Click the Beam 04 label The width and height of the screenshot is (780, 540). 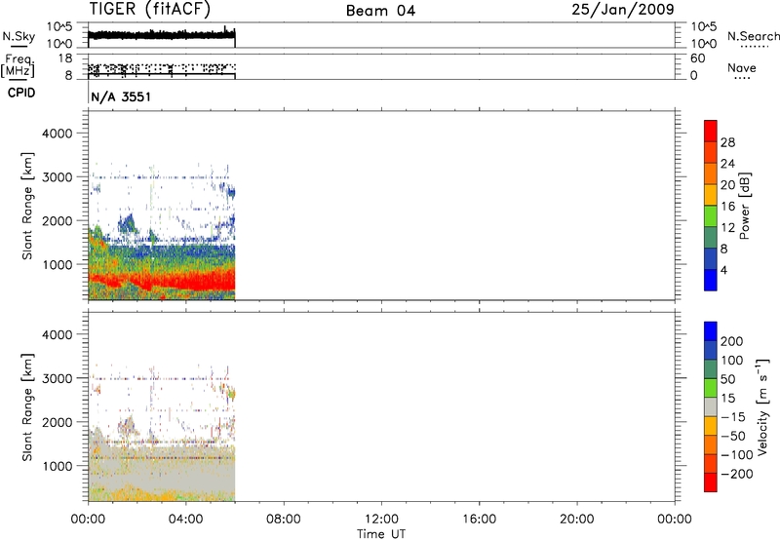[x=380, y=11]
